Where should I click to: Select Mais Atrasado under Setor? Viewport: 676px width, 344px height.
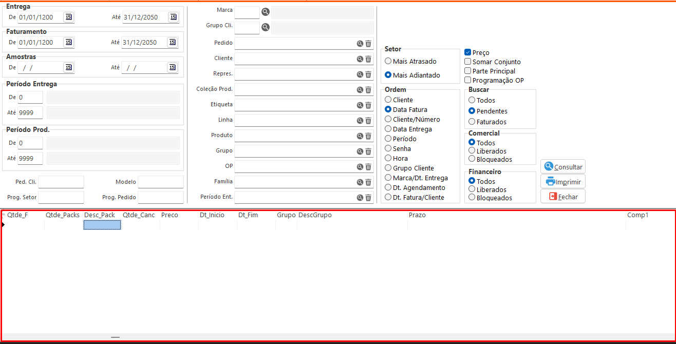pos(388,62)
